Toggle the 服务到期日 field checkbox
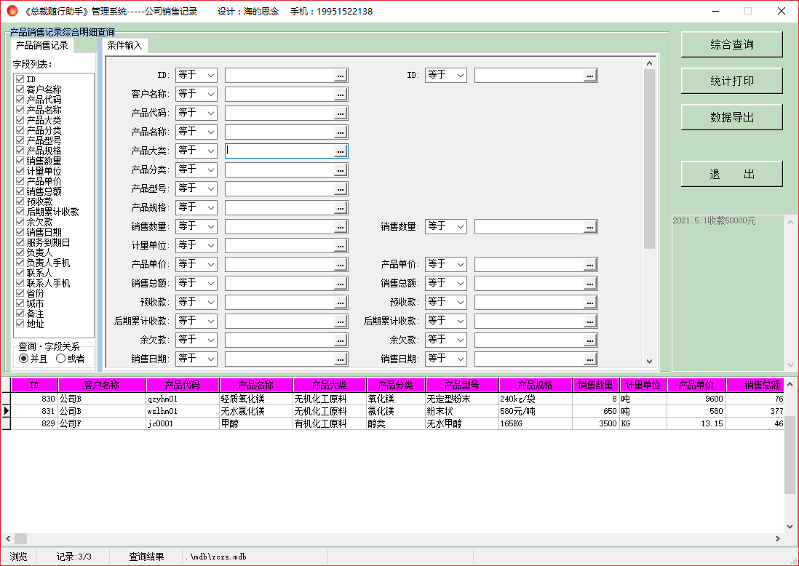Image resolution: width=799 pixels, height=566 pixels. pos(20,242)
